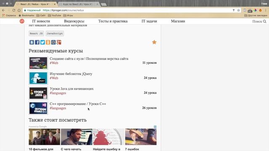Image resolution: width=269 pixels, height=151 pixels.
Task: Add the course to favorites (star)
Action: point(154,42)
